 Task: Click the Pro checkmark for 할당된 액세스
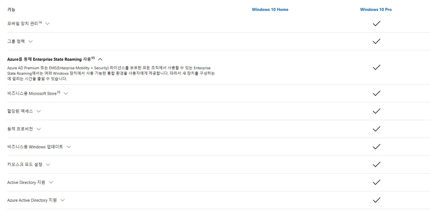(376, 111)
